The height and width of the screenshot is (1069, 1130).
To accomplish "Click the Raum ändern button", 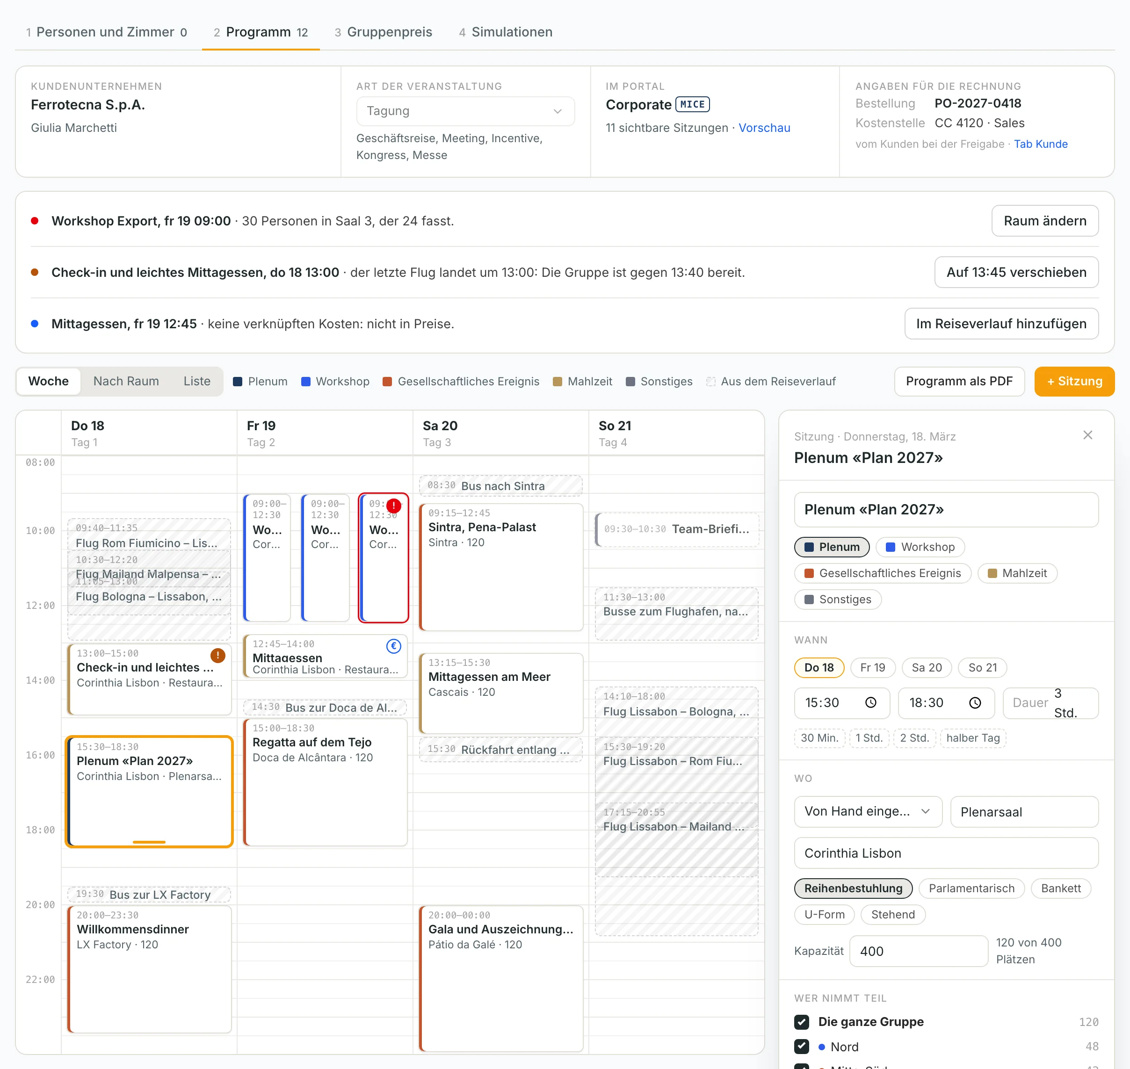I will 1044,221.
